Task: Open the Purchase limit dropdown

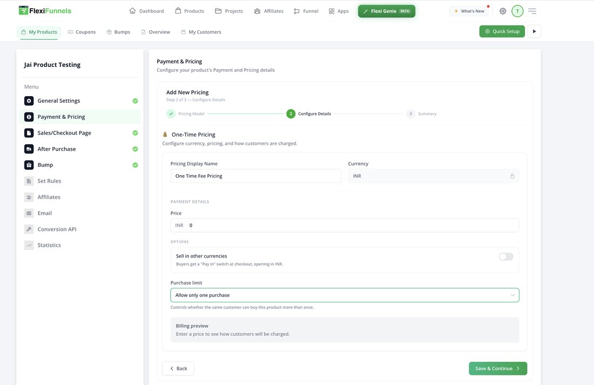Action: pyautogui.click(x=345, y=295)
